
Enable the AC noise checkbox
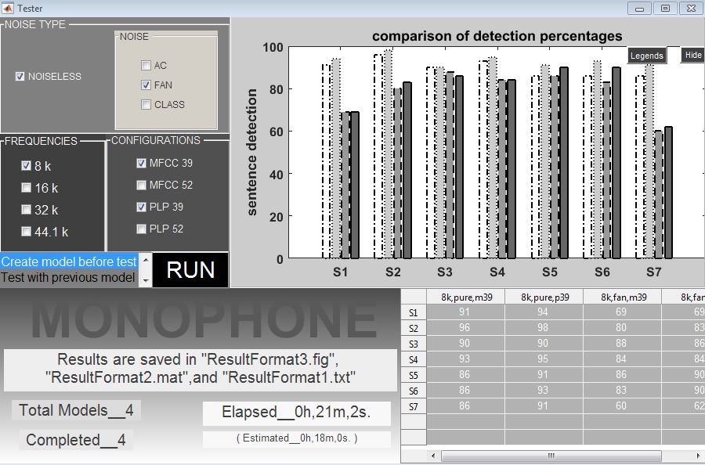pyautogui.click(x=146, y=66)
